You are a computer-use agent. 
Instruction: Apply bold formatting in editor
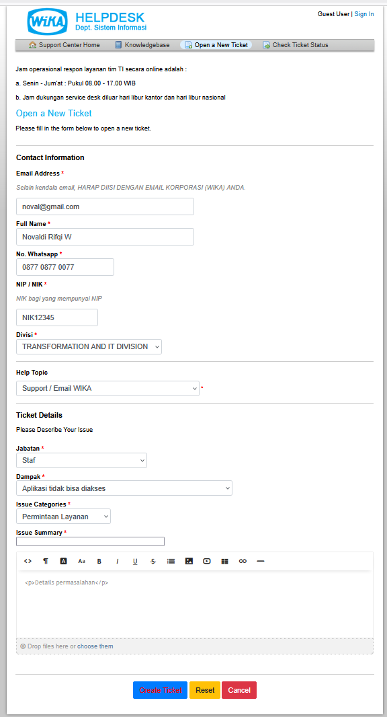(99, 561)
